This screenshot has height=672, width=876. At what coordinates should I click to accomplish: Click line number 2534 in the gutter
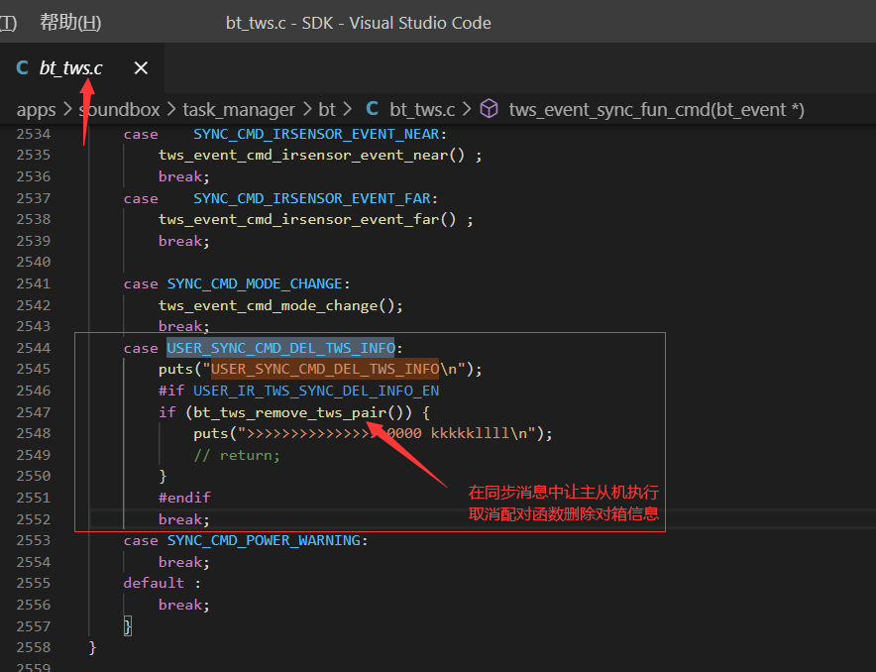[x=34, y=134]
